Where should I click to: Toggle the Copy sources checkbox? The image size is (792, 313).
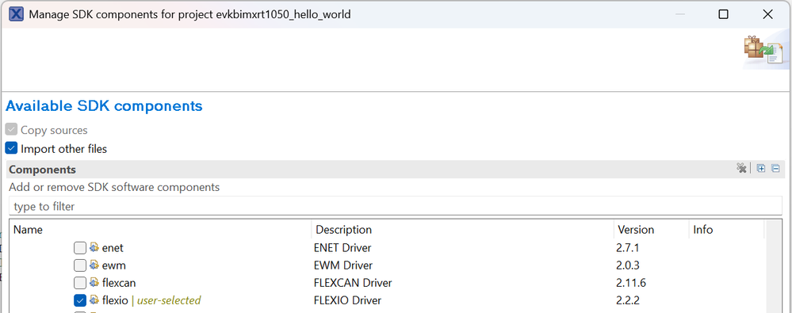pyautogui.click(x=11, y=130)
